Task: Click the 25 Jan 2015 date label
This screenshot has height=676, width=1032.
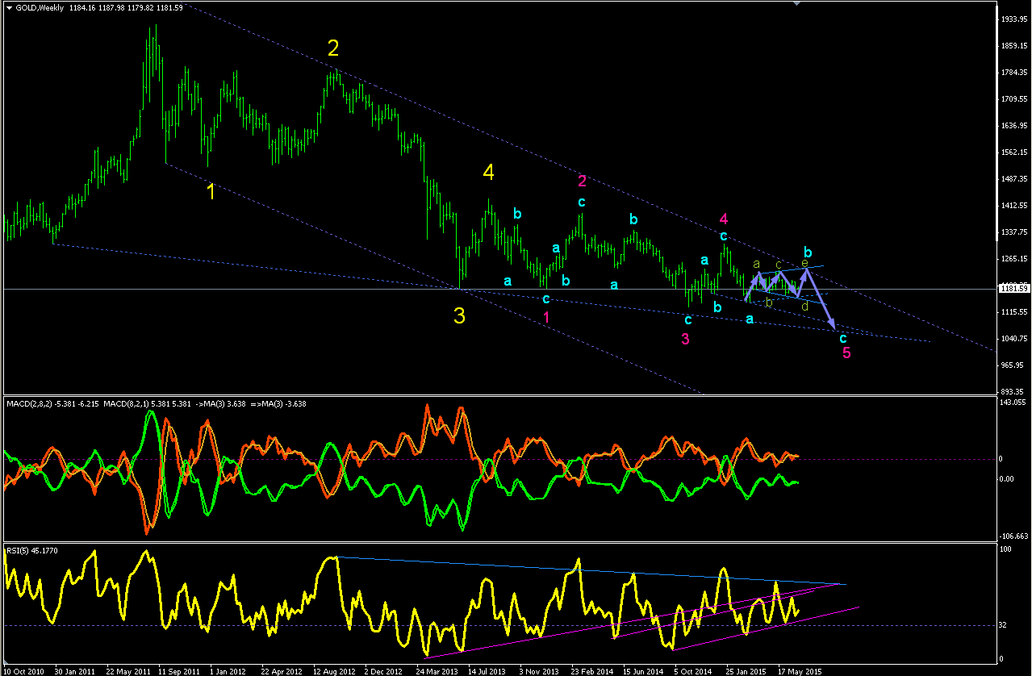Action: click(x=746, y=670)
